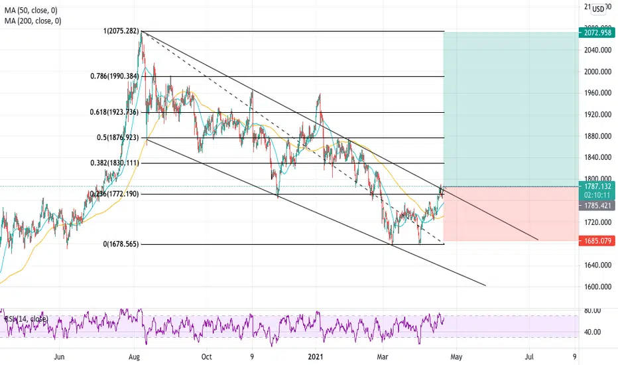618x365 pixels.
Task: Click the Mar date on time axis
Action: [383, 357]
